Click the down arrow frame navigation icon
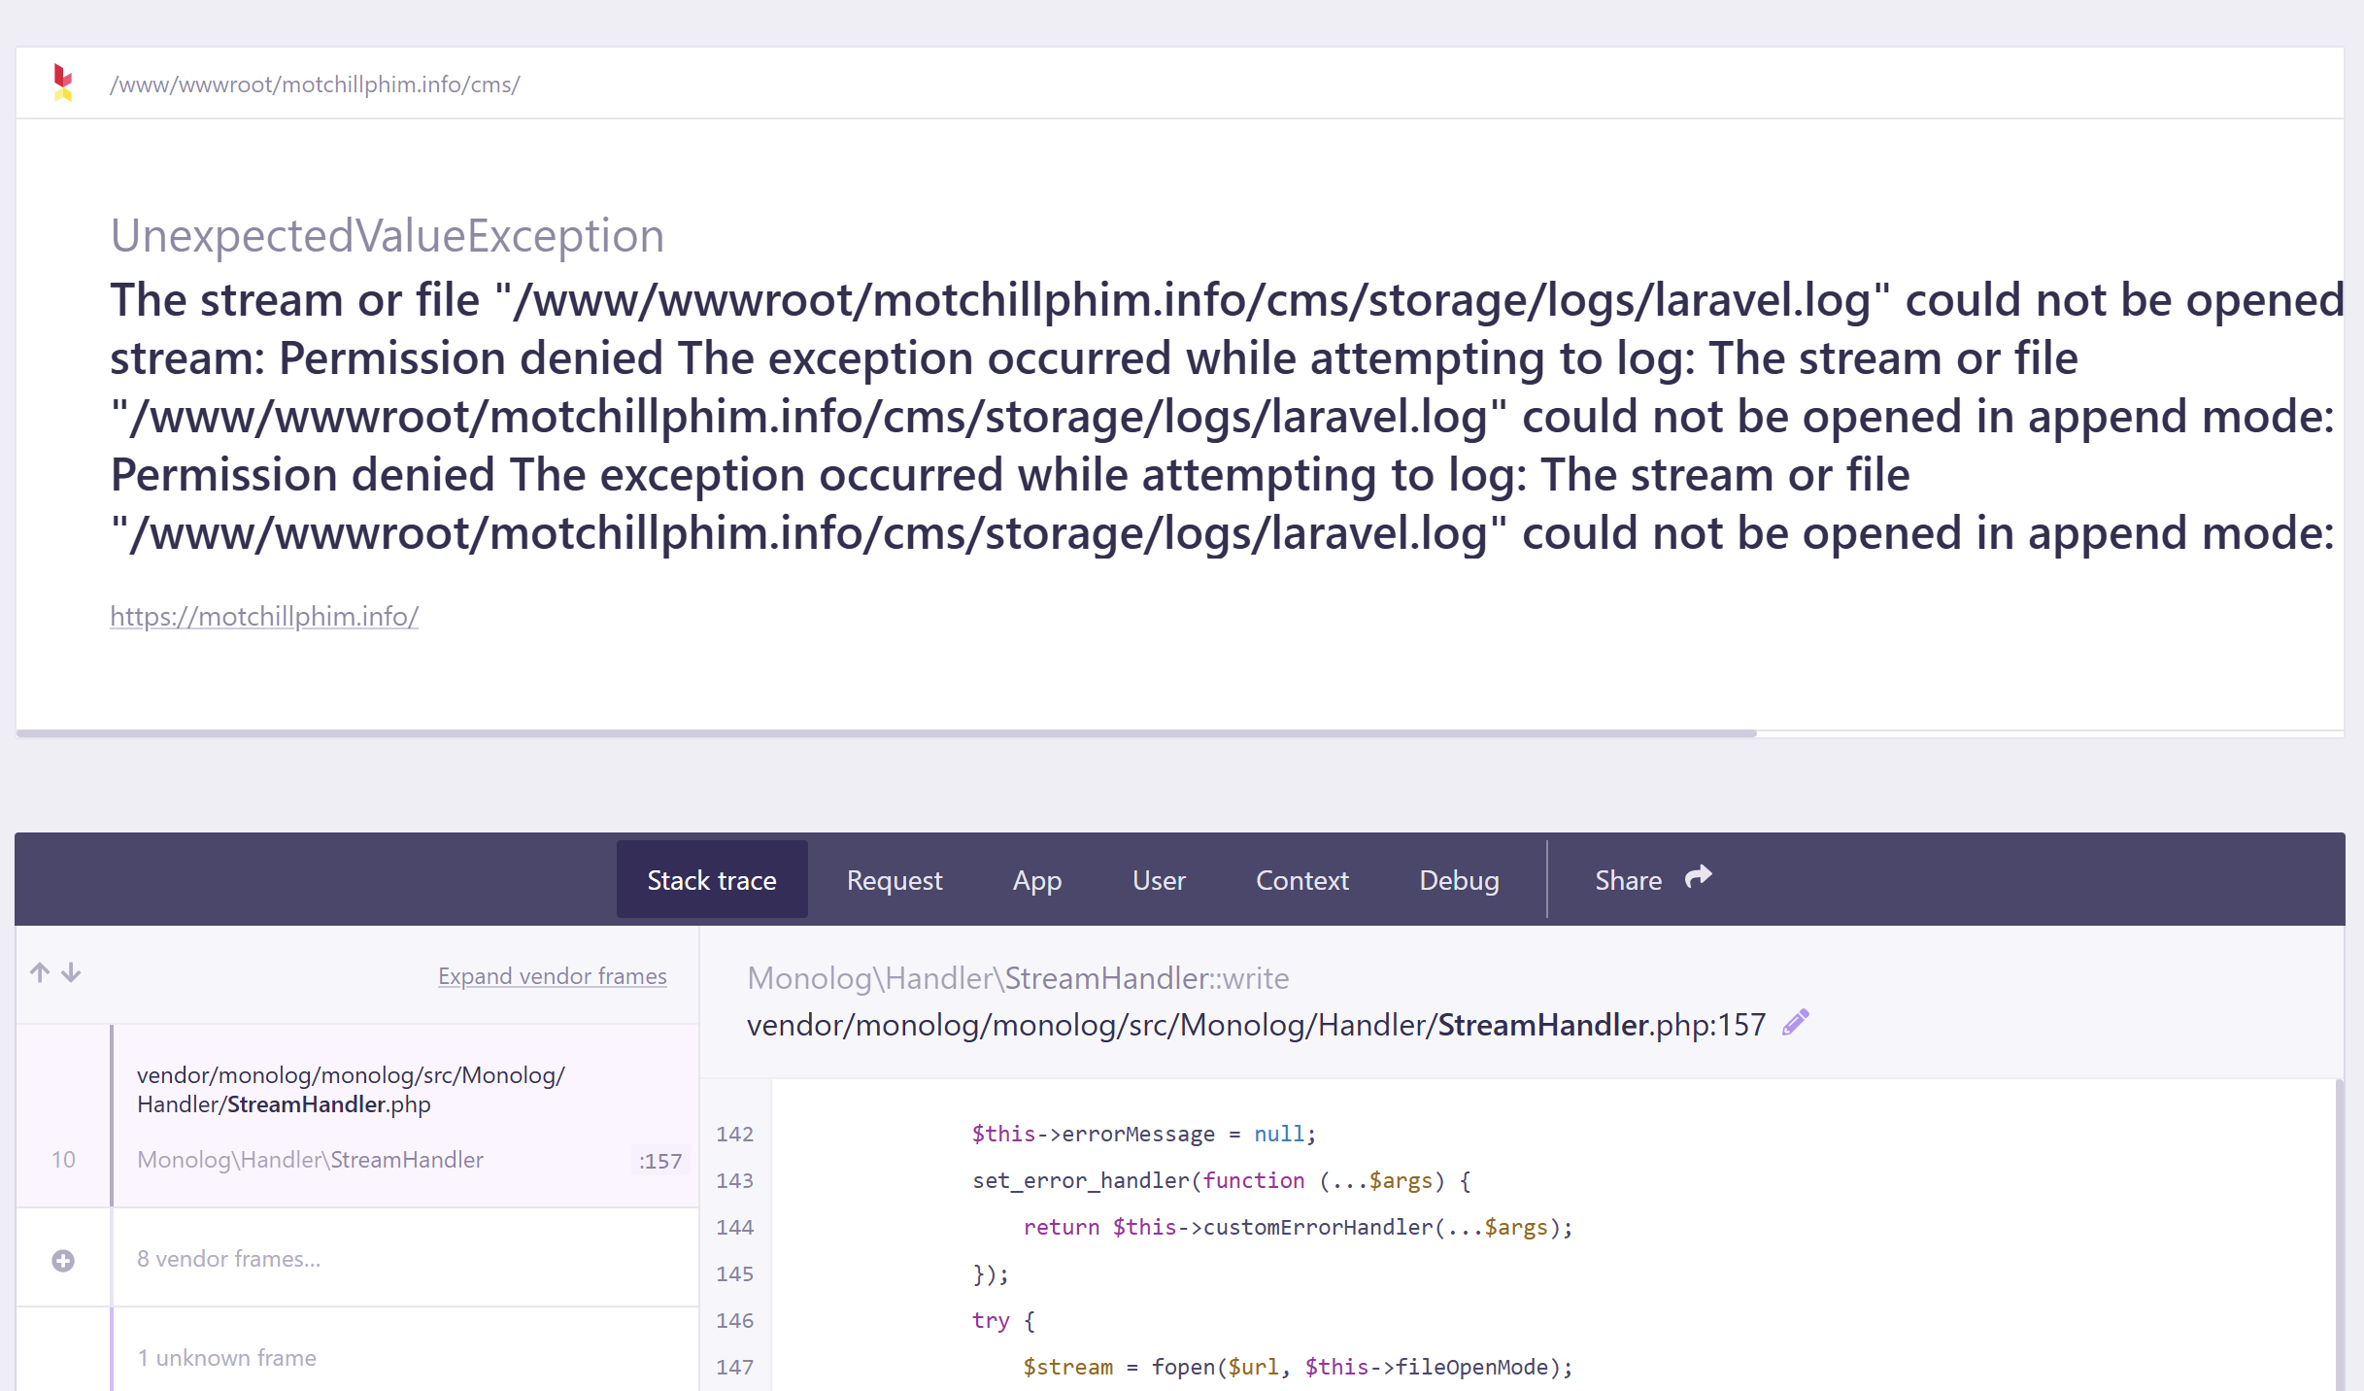The width and height of the screenshot is (2364, 1391). pyautogui.click(x=71, y=972)
